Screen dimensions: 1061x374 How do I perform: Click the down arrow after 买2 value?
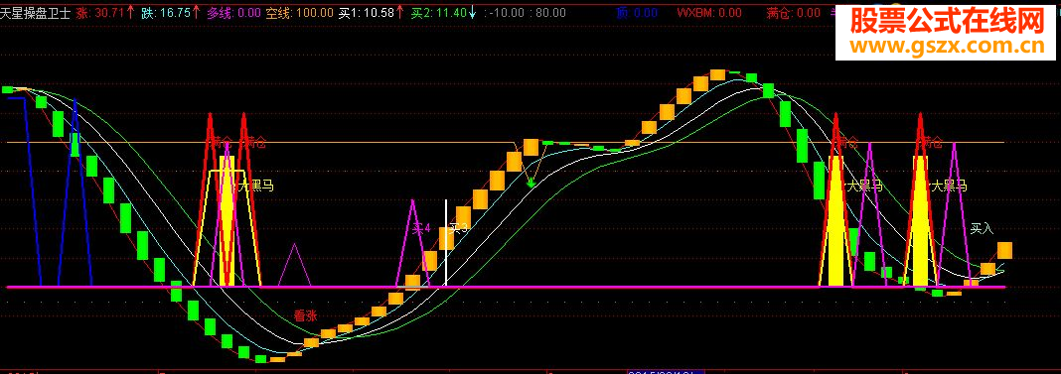[472, 12]
